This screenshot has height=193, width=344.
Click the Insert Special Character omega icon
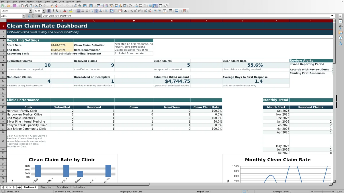pyautogui.click(x=130, y=6)
